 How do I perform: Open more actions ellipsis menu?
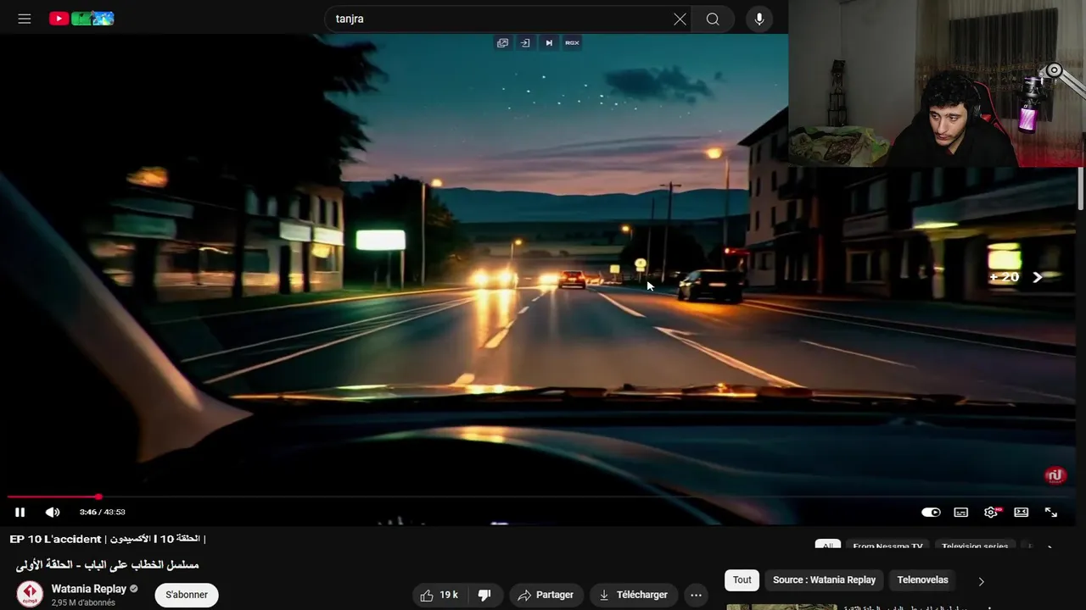click(x=696, y=595)
